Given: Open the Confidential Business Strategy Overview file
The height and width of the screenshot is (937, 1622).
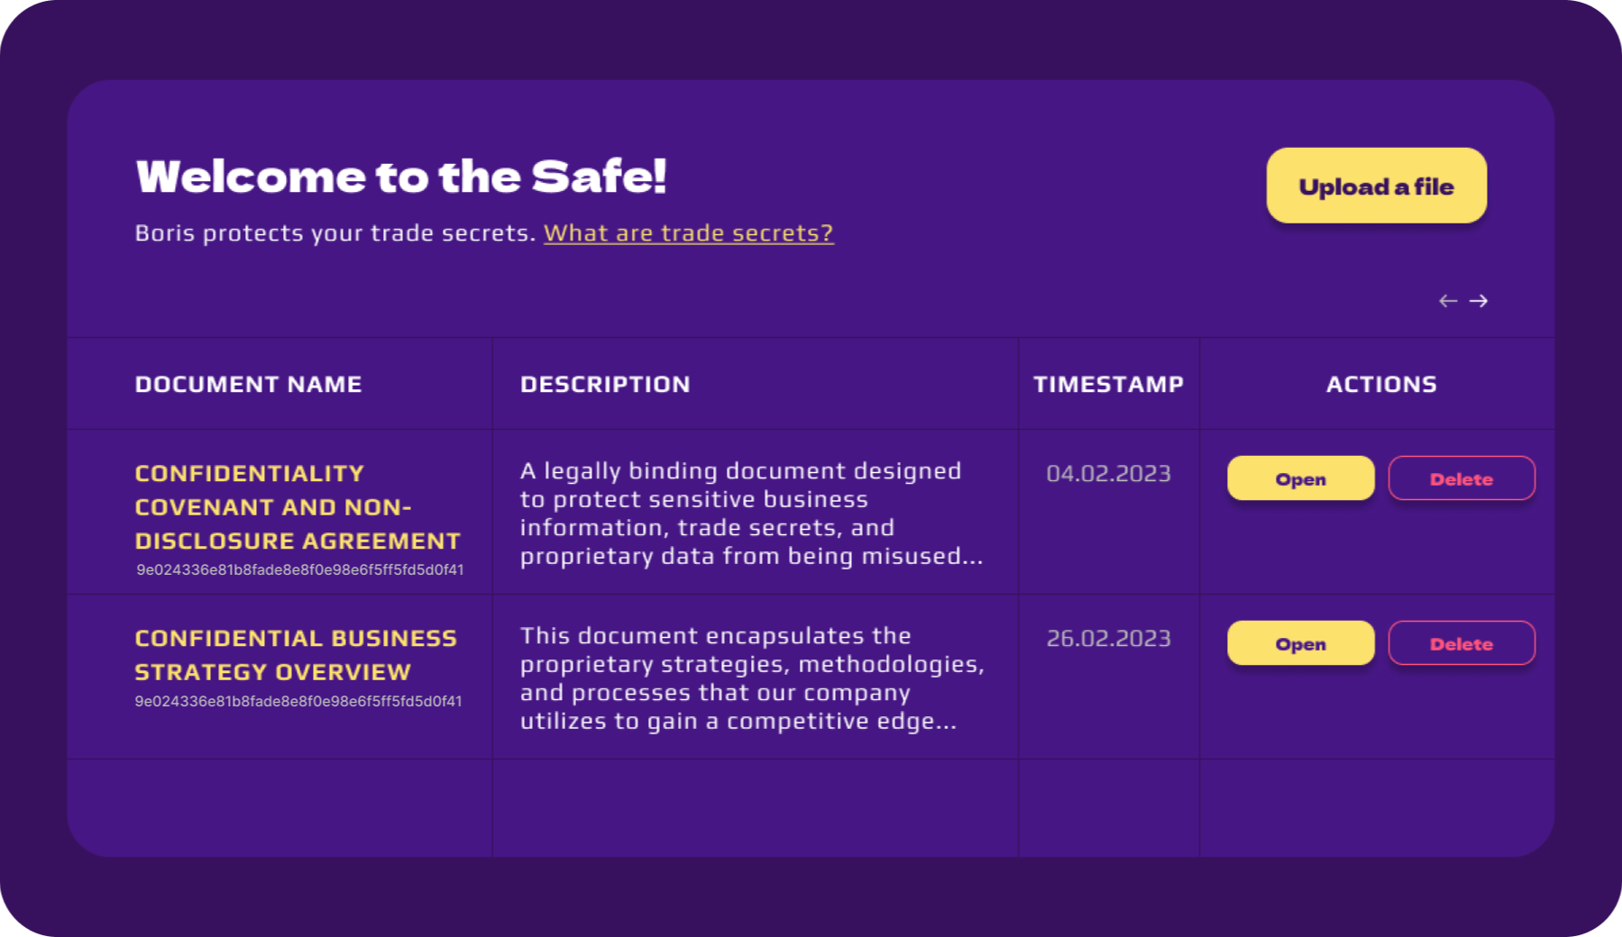Looking at the screenshot, I should [x=1300, y=643].
